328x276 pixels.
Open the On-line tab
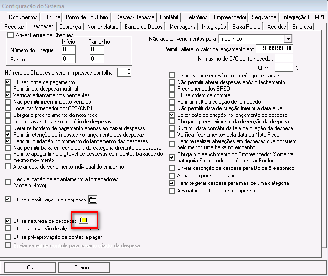52,17
